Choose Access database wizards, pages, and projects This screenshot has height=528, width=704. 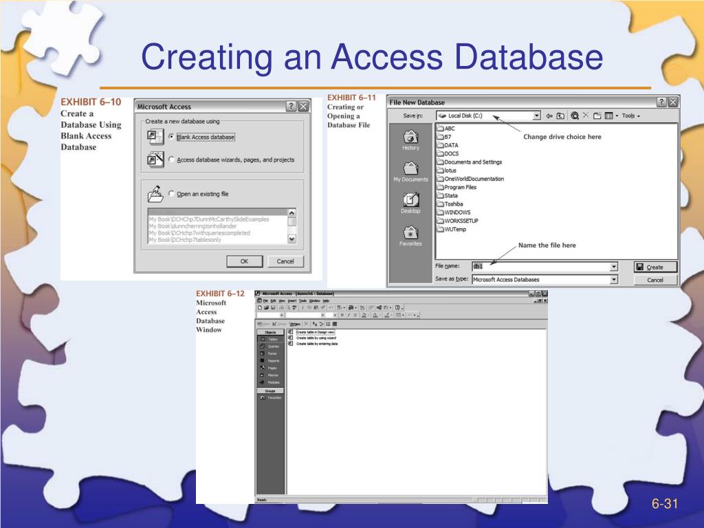tap(171, 159)
